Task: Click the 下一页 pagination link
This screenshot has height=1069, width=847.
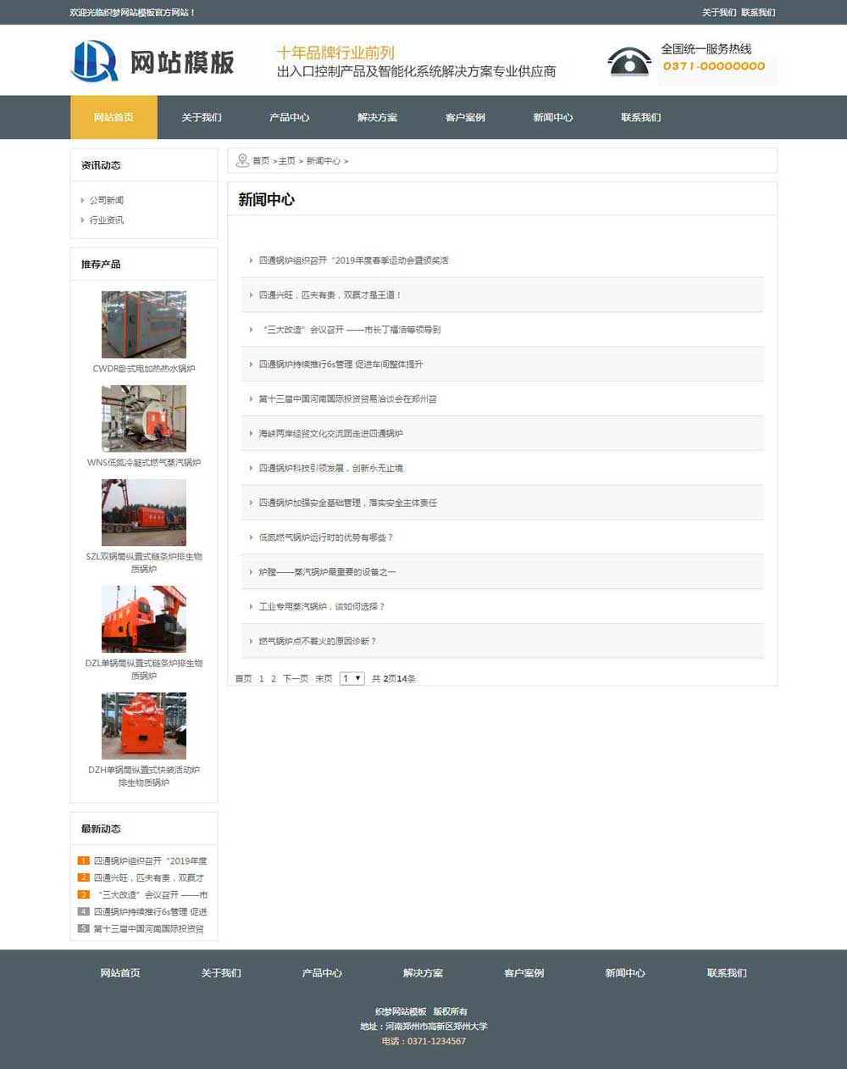Action: coord(296,678)
